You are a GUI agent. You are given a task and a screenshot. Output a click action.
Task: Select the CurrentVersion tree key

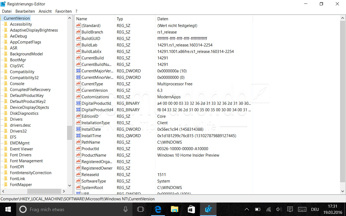point(17,18)
